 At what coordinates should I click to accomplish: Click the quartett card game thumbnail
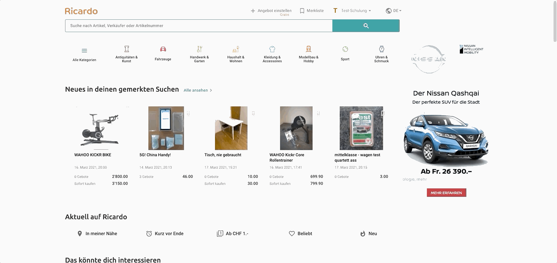pyautogui.click(x=361, y=128)
